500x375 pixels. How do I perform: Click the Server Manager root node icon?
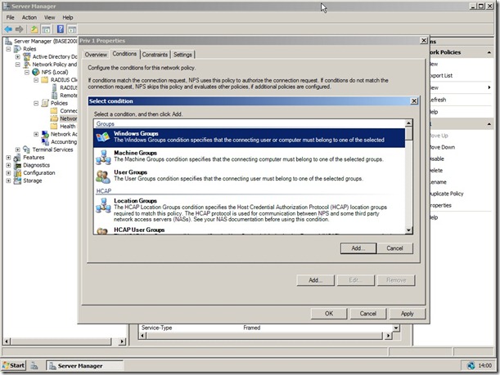(8, 41)
